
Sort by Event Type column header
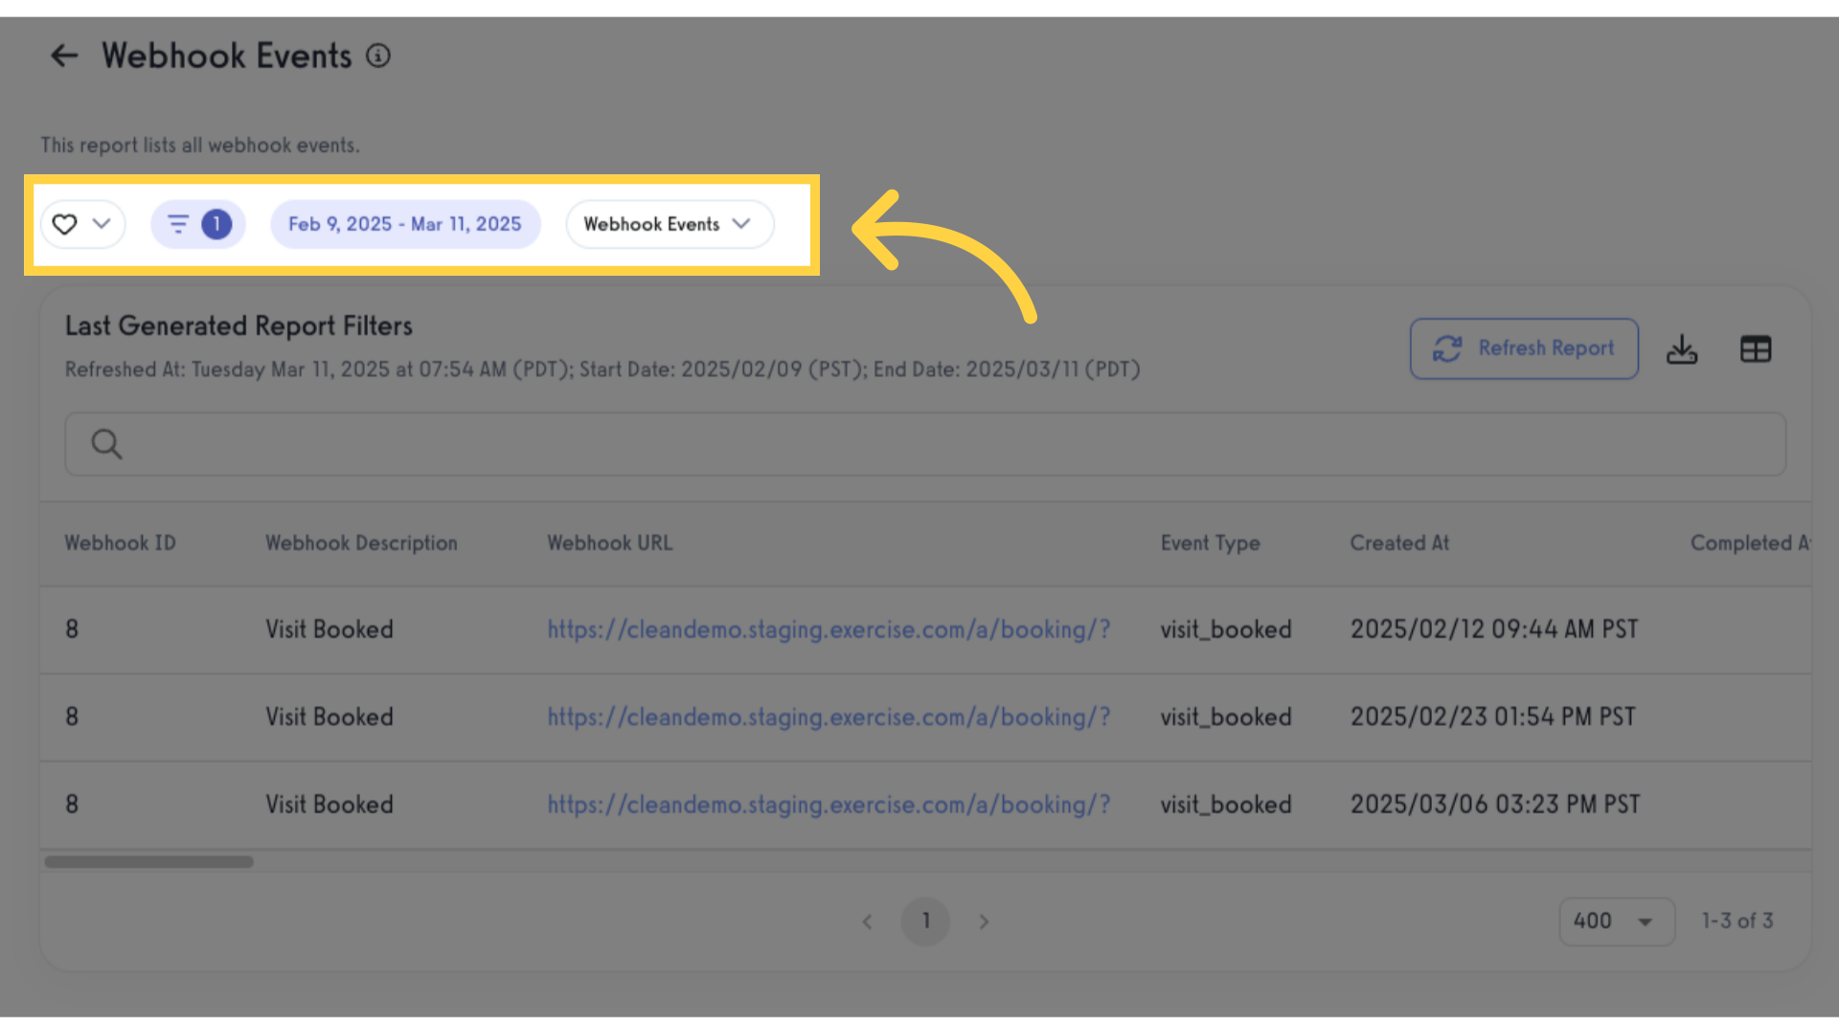(1211, 543)
